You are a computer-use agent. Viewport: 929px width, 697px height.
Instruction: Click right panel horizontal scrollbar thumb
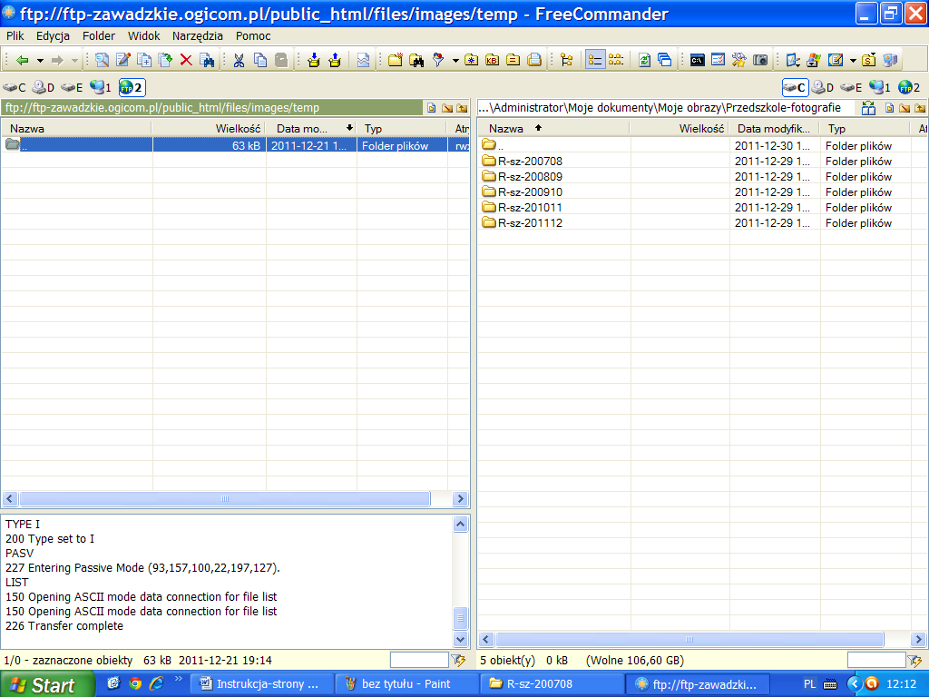(689, 639)
